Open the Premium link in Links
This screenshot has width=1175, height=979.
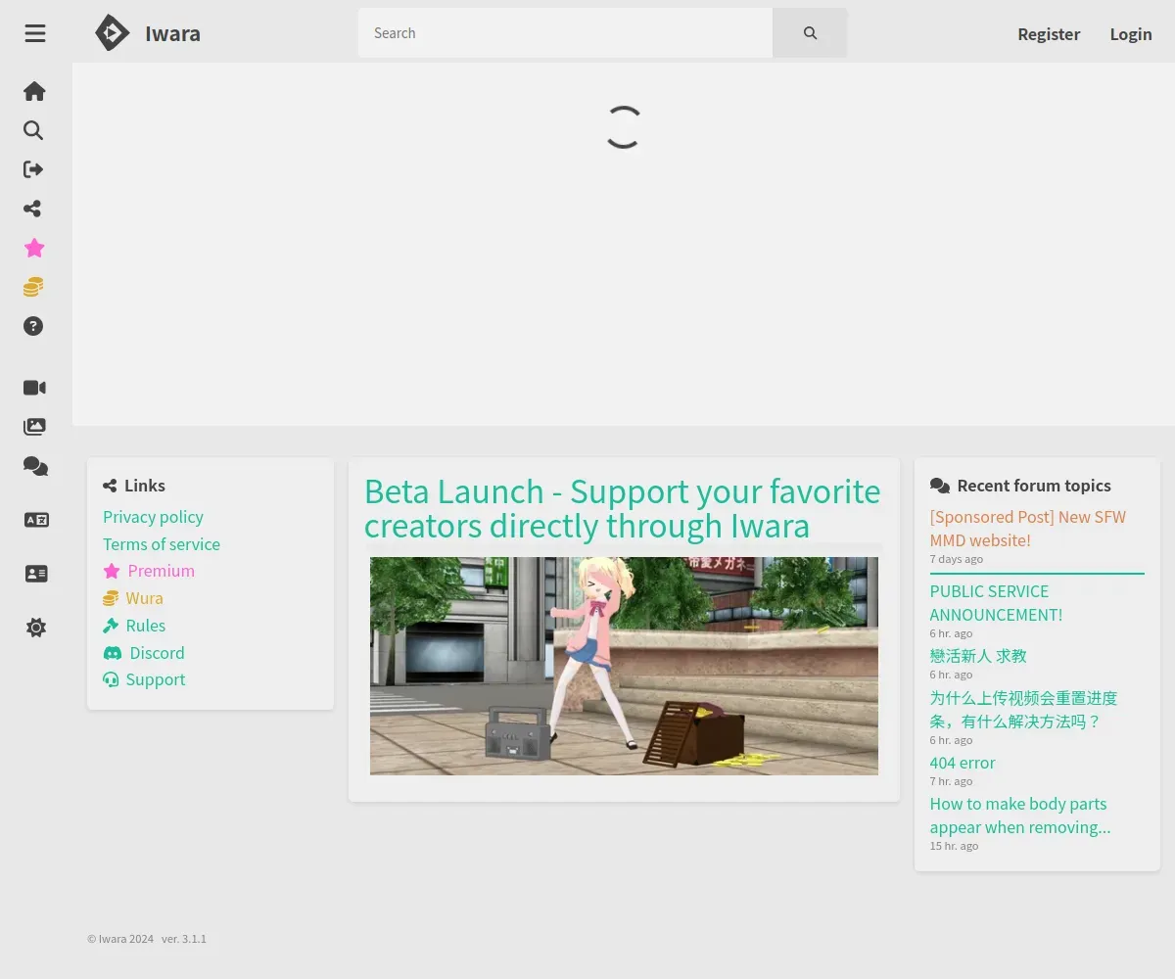[x=149, y=571]
